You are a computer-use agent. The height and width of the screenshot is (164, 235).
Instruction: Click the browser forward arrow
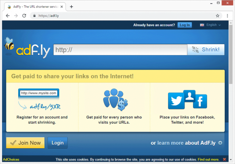(x=16, y=16)
